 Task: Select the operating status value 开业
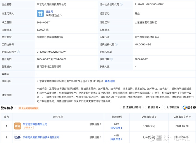[137, 13]
